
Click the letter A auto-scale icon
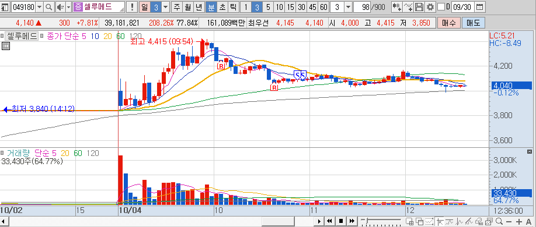[528, 222]
